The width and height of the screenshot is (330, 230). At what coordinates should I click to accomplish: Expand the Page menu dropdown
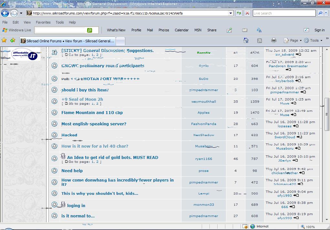293,40
